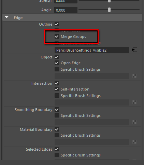Click the Material Boundary checker map icon
This screenshot has width=144, height=165.
point(134,142)
